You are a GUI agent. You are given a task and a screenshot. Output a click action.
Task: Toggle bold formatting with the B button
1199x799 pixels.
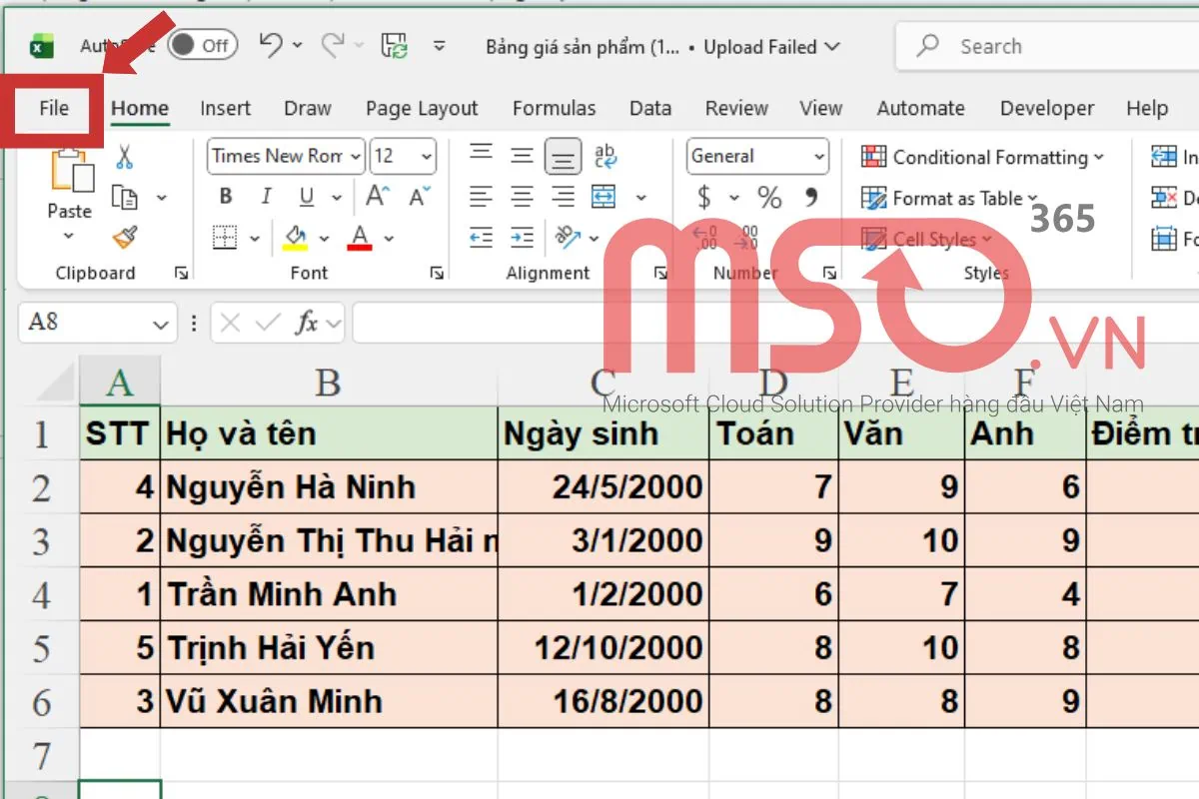click(225, 196)
